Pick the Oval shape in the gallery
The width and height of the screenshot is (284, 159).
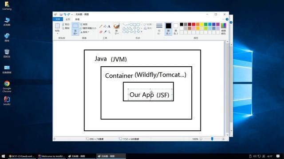coord(131,25)
